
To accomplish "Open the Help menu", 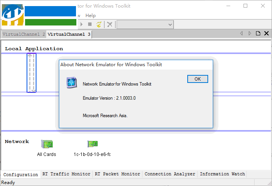I will (x=90, y=16).
